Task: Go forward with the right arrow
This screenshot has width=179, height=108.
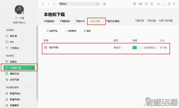Action: click(48, 4)
